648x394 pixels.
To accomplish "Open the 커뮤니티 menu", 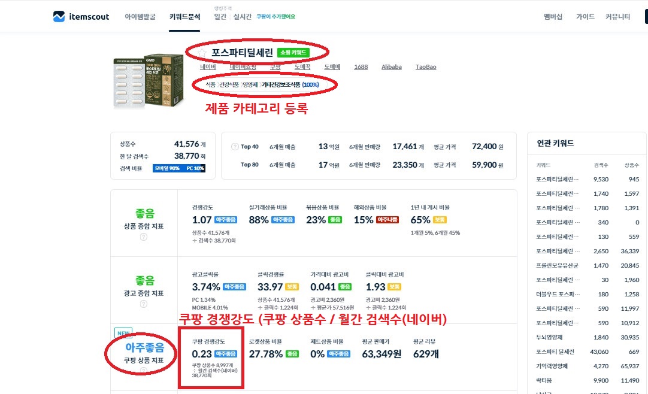I will pos(618,17).
